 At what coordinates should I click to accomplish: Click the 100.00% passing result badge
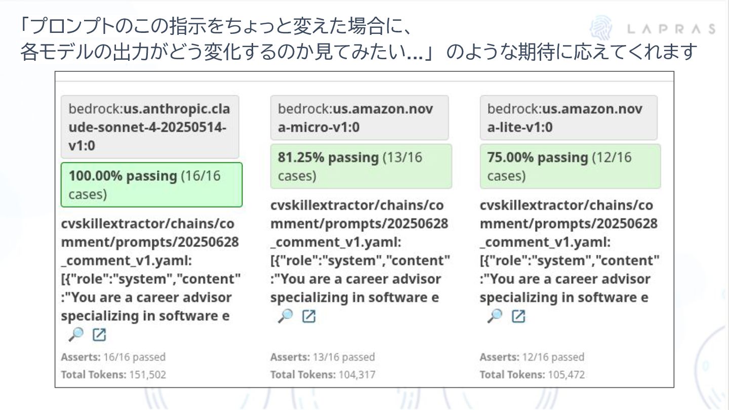151,185
